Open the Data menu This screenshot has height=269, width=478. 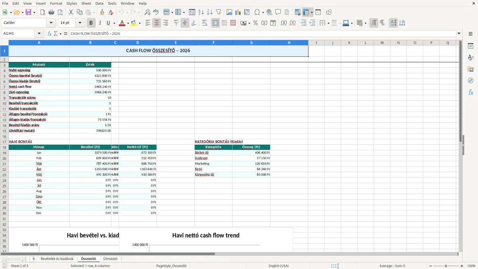point(99,3)
